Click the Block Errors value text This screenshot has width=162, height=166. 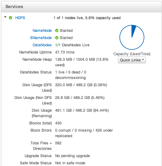pyautogui.click(x=84, y=133)
